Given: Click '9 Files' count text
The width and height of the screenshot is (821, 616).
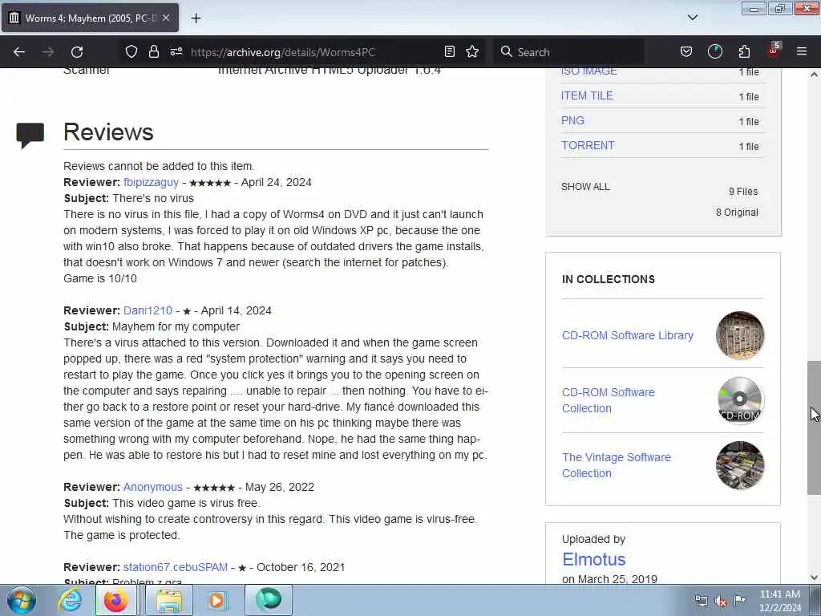Looking at the screenshot, I should [x=743, y=192].
